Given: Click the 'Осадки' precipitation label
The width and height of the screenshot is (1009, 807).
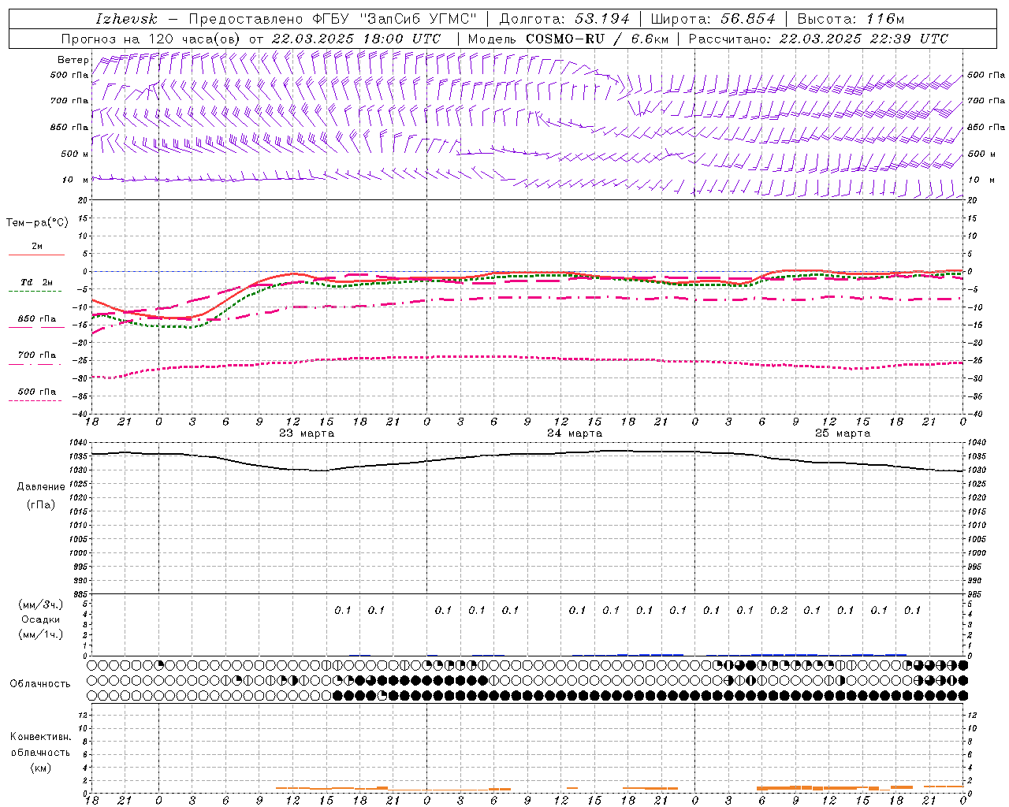Looking at the screenshot, I should 41,619.
